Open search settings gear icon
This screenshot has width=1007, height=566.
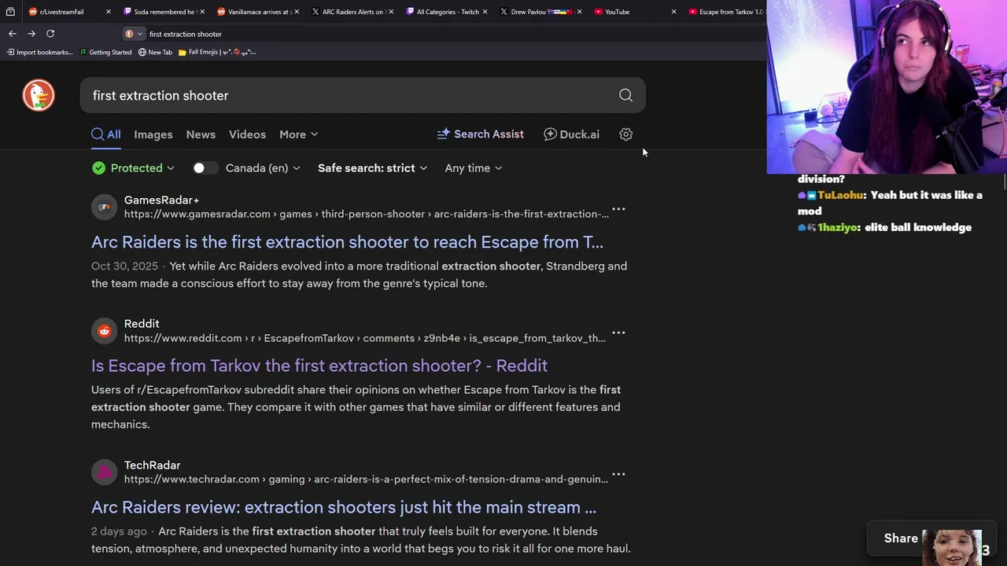click(625, 134)
